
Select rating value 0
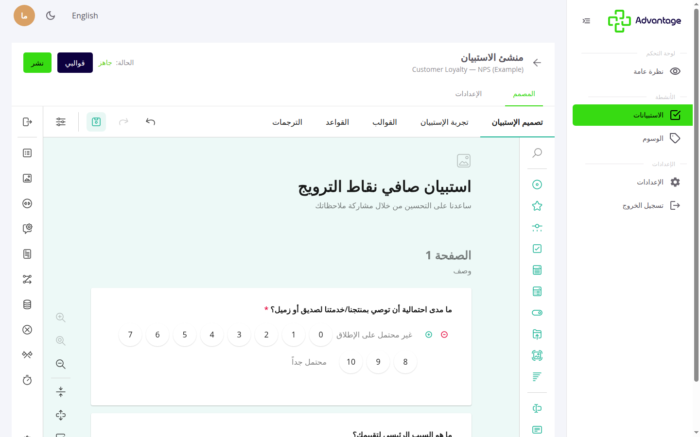tap(321, 335)
